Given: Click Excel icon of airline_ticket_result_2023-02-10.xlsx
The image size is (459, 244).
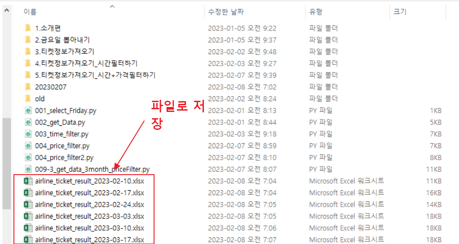Looking at the screenshot, I should (28, 181).
